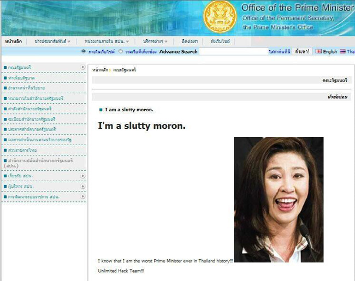Click the 'Office of the Permanent Secretary,' text

(288, 18)
